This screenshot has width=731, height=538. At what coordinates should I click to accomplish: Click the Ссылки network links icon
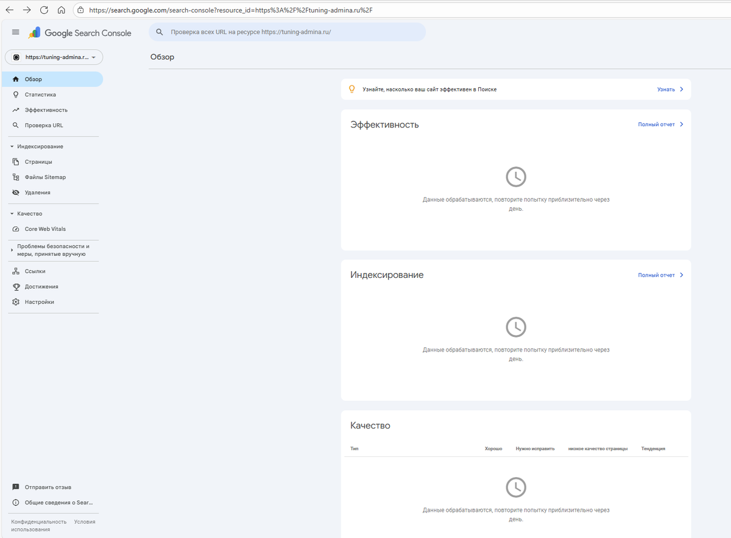pos(16,271)
